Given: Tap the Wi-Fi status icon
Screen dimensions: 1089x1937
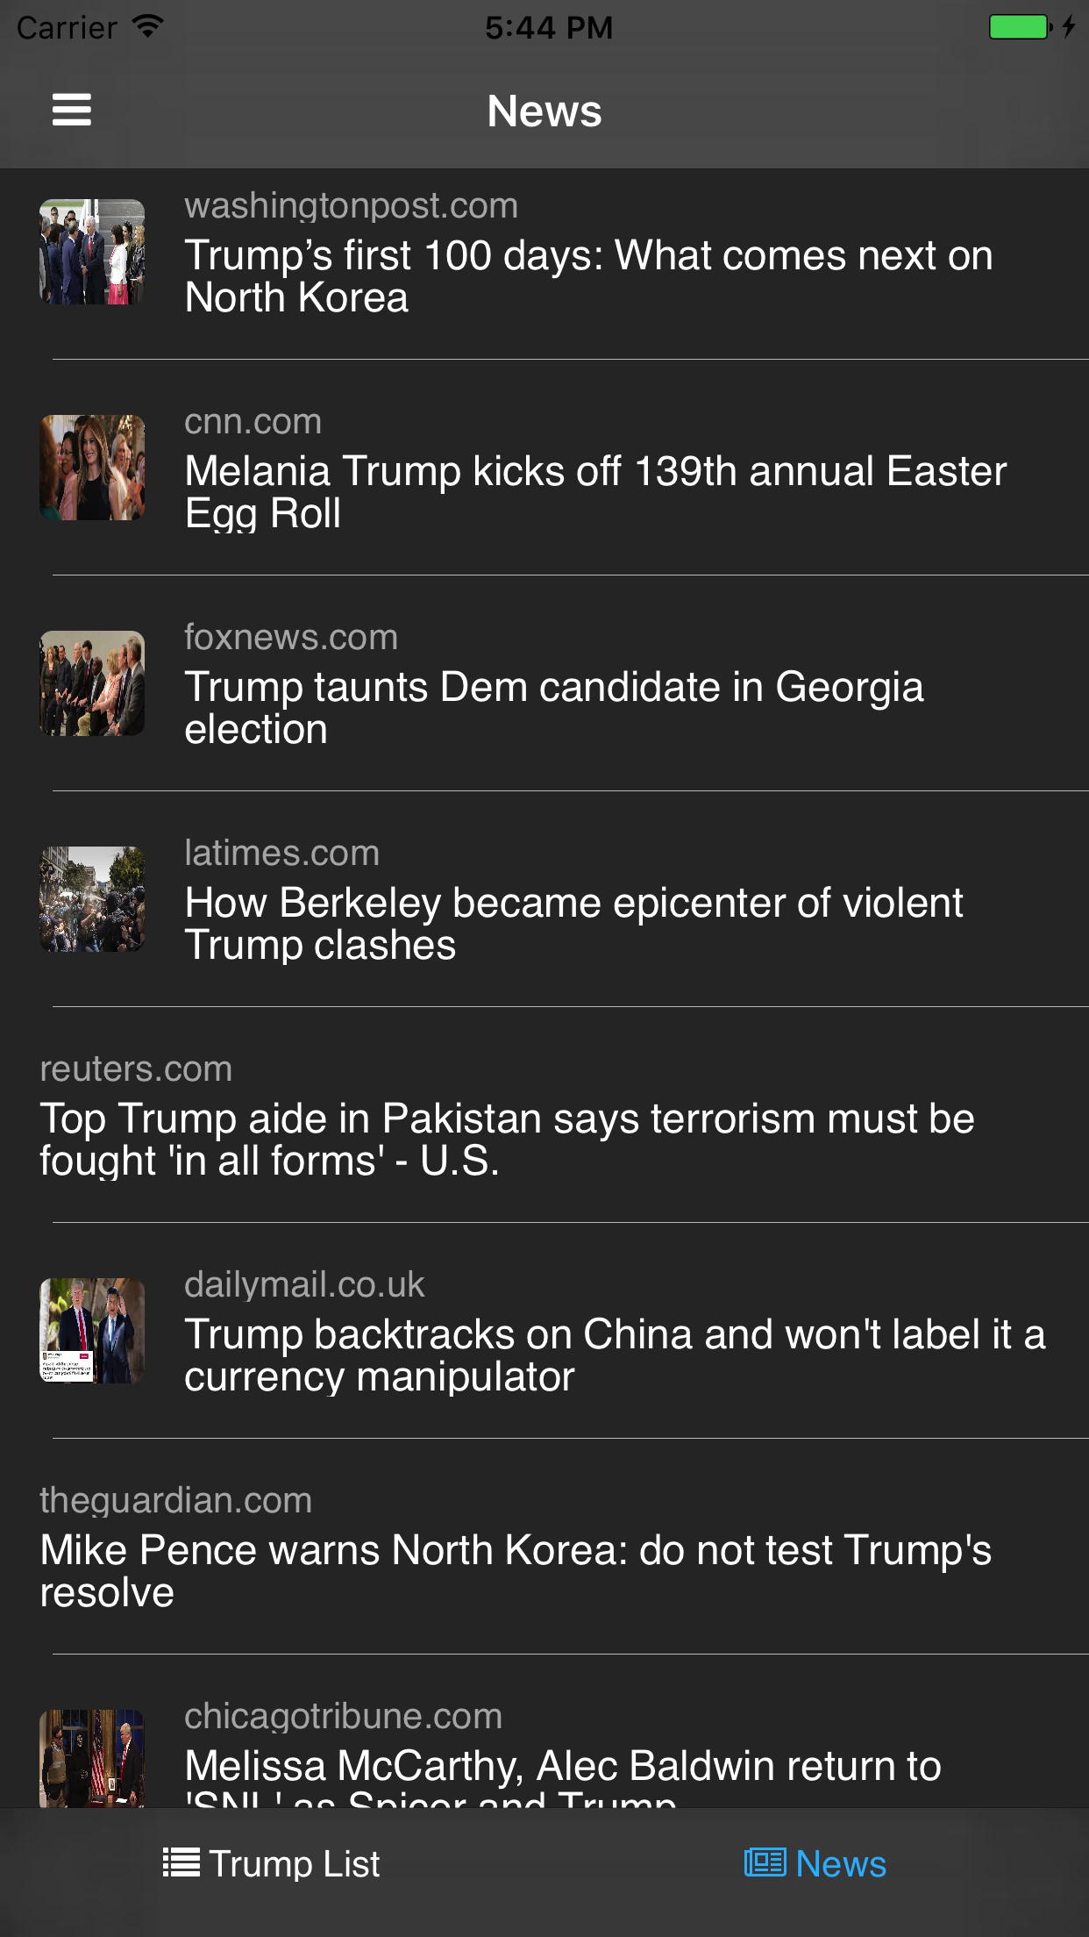Looking at the screenshot, I should coord(148,26).
